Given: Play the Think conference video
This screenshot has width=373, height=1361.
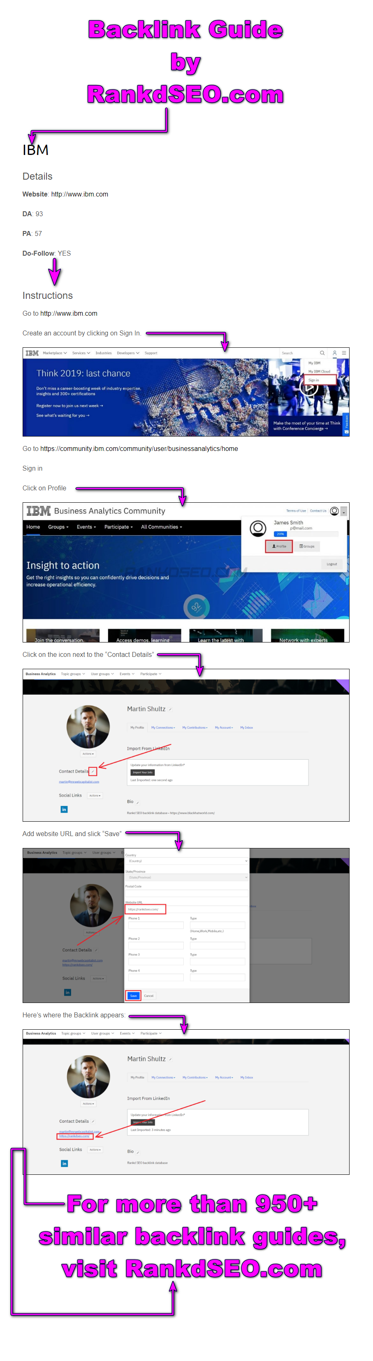Looking at the screenshot, I should (x=309, y=388).
